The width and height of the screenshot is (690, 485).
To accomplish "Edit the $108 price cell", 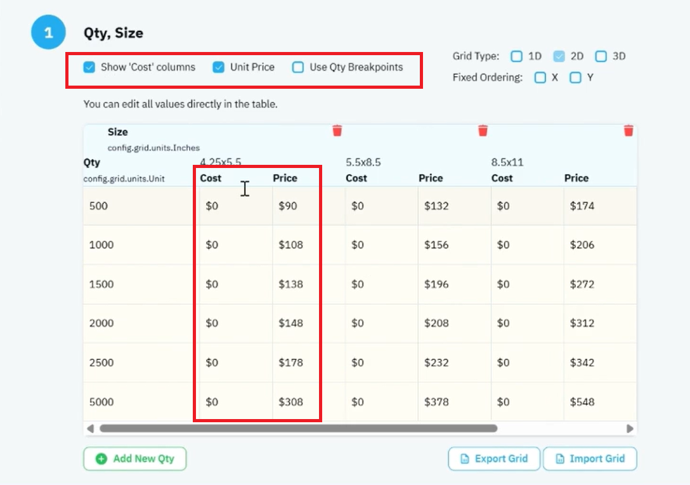I will pos(308,245).
